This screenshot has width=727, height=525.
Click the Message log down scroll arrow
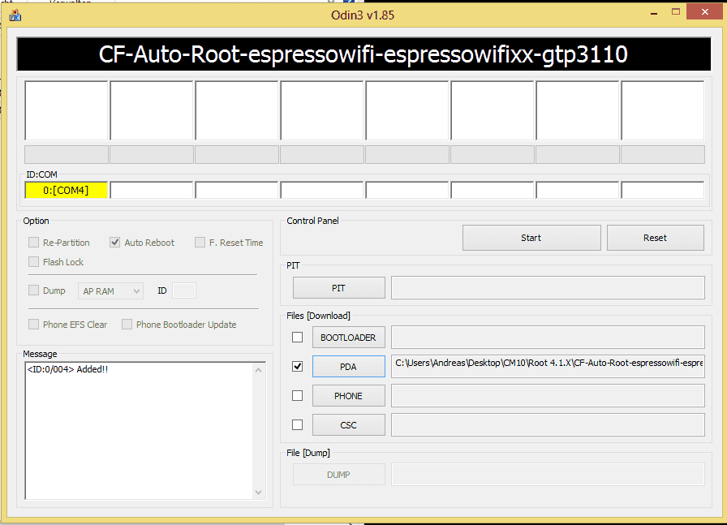(x=258, y=492)
